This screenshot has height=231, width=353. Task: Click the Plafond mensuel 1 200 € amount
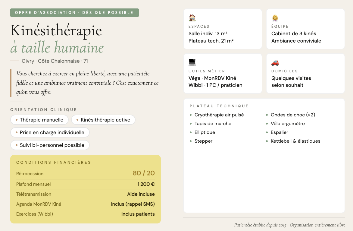(146, 184)
